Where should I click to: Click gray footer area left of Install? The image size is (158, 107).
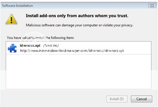click(53, 99)
